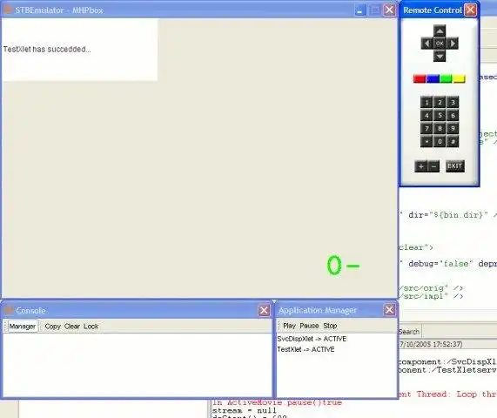497x418 pixels.
Task: Click the down arrow on Remote Control
Action: [440, 56]
